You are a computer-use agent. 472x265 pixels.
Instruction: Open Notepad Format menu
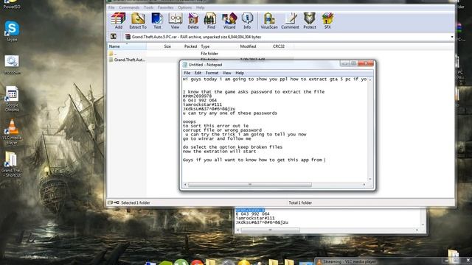212,73
